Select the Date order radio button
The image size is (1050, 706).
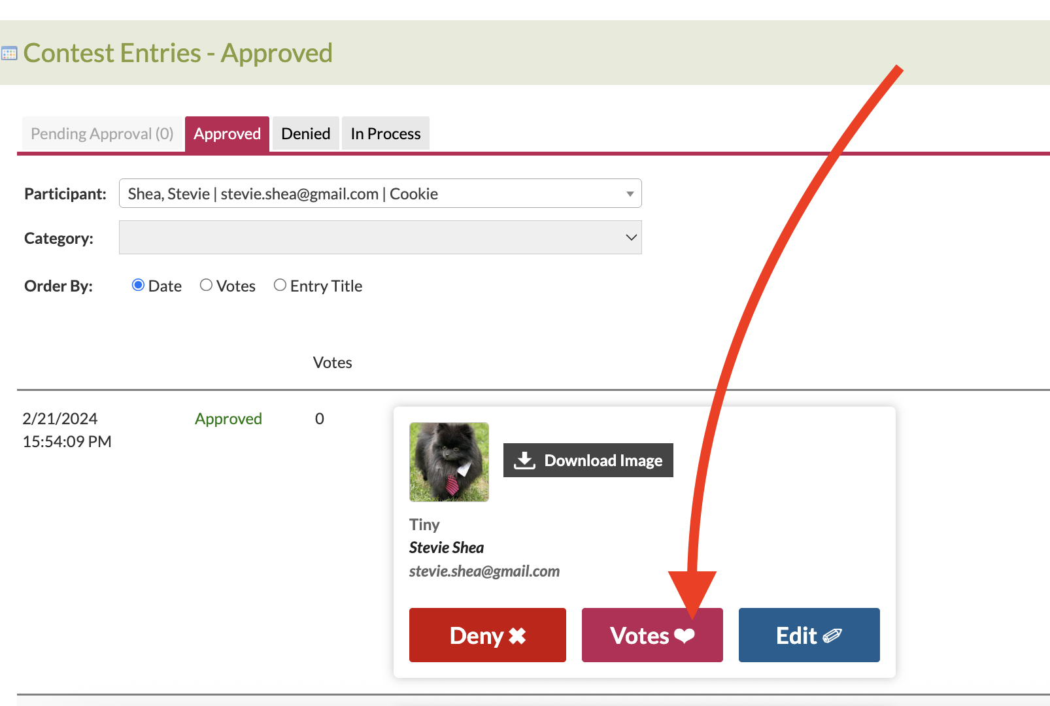(138, 285)
